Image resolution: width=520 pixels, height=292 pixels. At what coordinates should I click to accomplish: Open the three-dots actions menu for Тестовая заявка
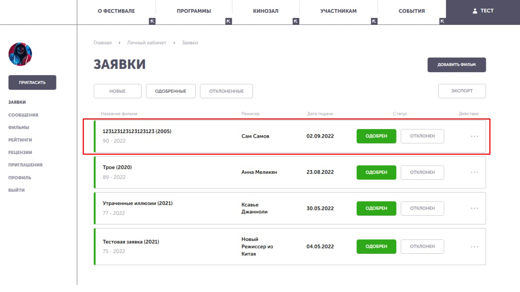[474, 247]
